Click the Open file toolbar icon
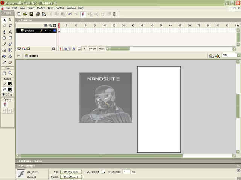 tap(25, 14)
